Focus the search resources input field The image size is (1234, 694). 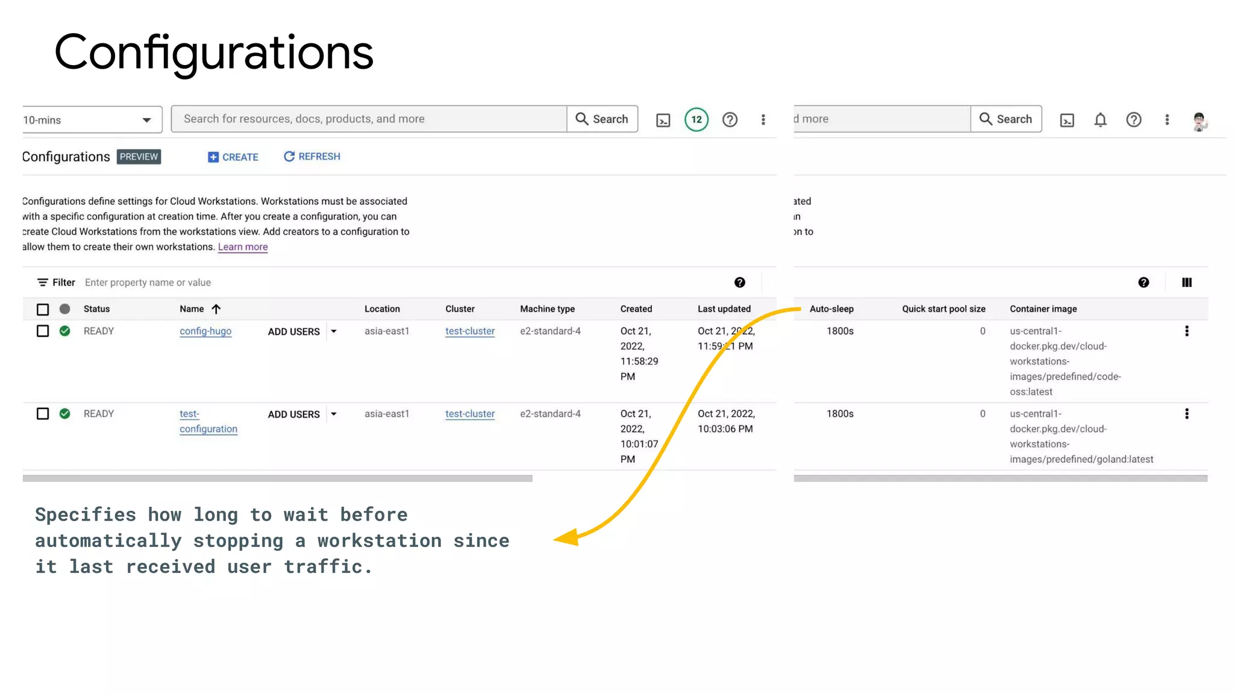pos(369,119)
